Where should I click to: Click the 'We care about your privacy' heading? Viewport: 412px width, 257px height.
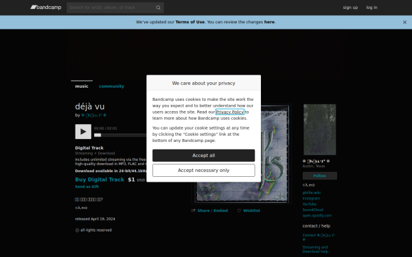click(x=203, y=84)
